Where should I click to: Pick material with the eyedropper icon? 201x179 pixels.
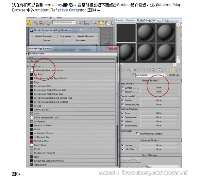pos(132,75)
